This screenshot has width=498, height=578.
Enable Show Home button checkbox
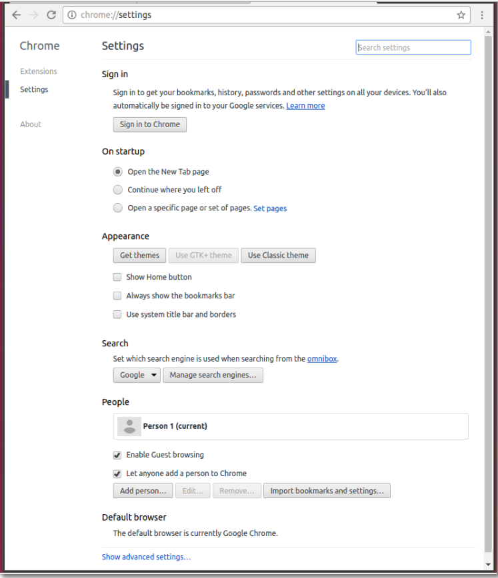tap(117, 277)
